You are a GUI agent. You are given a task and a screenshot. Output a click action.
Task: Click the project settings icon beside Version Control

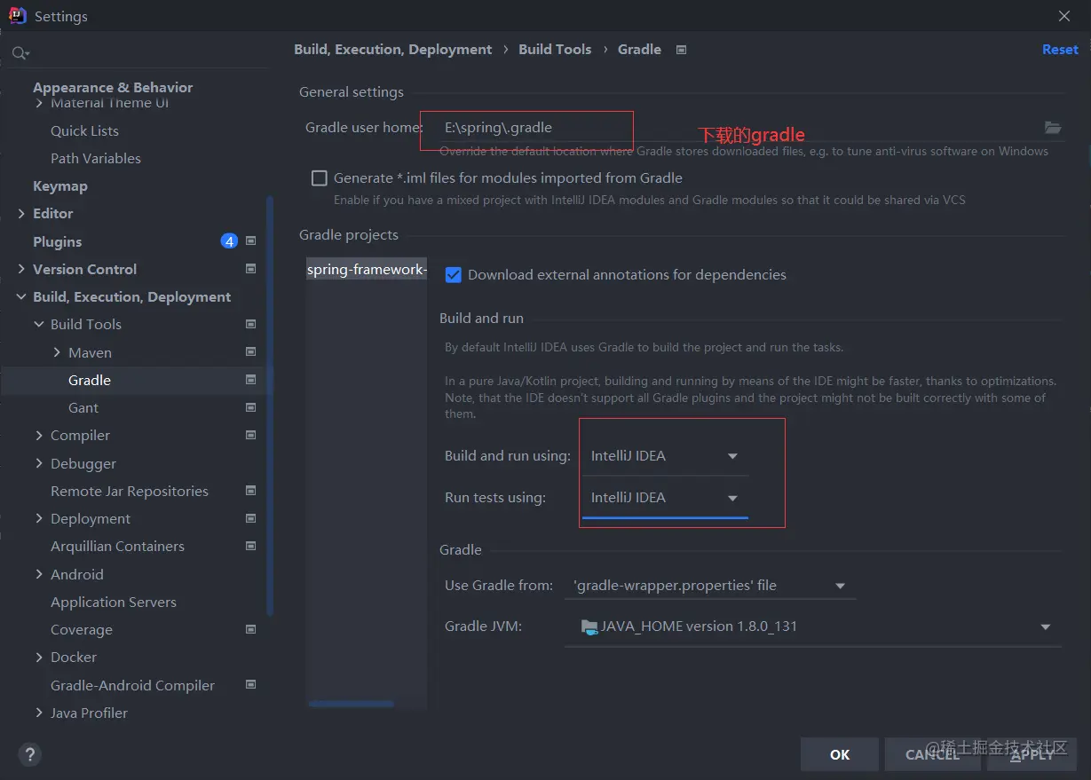pyautogui.click(x=251, y=269)
